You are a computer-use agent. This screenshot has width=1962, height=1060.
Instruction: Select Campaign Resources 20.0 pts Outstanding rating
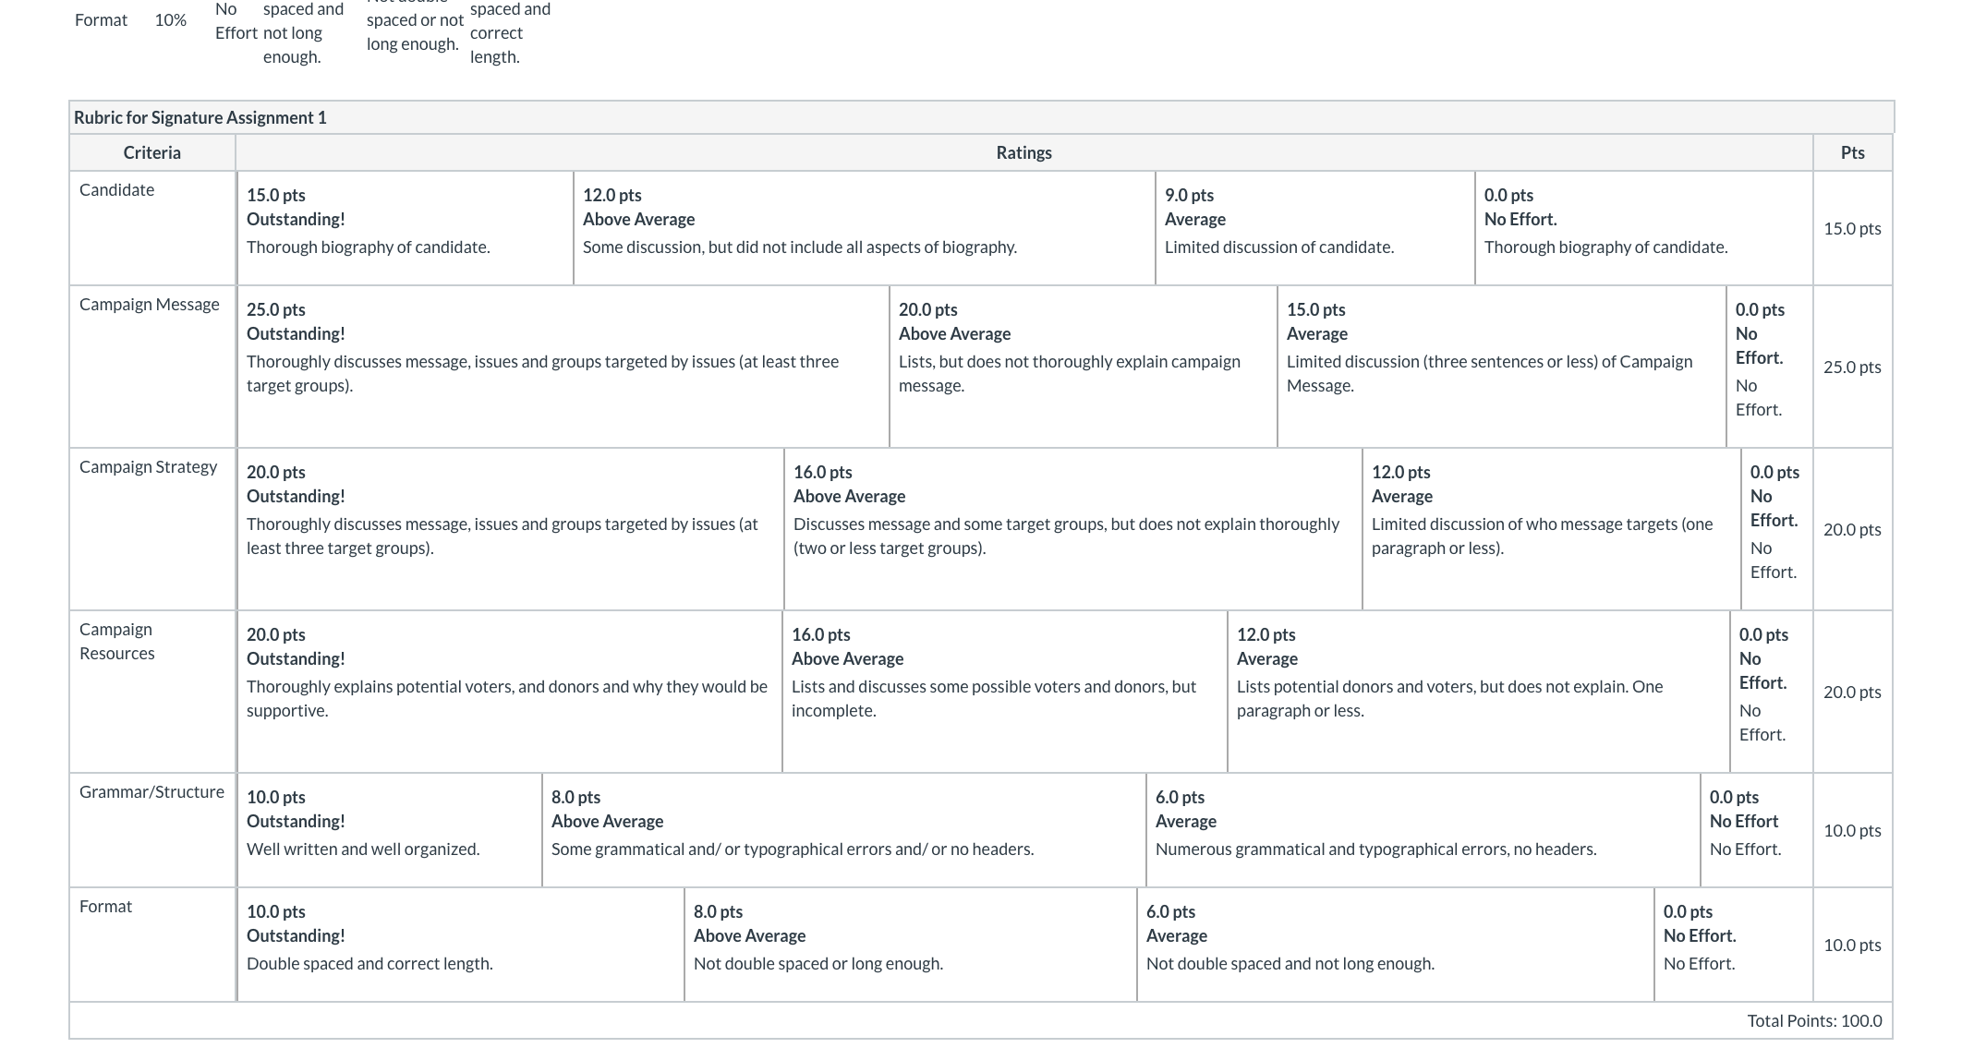[510, 692]
